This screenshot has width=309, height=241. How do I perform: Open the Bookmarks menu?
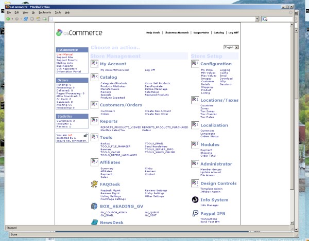(45, 12)
